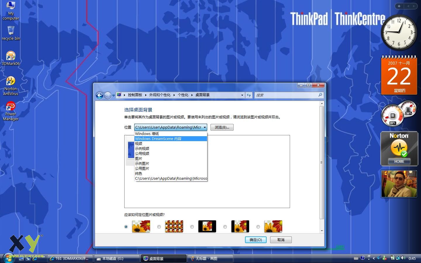Expand the 控制面板 breadcrumb arrow
The image size is (421, 263).
(x=146, y=95)
